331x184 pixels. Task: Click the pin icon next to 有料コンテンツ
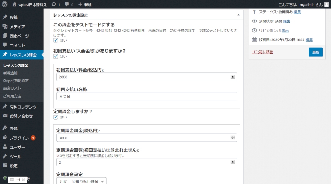tap(5, 106)
